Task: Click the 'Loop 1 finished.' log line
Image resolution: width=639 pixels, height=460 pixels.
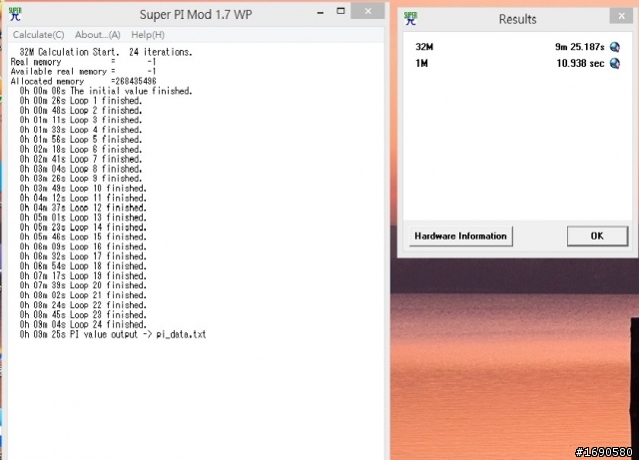Action: click(80, 101)
